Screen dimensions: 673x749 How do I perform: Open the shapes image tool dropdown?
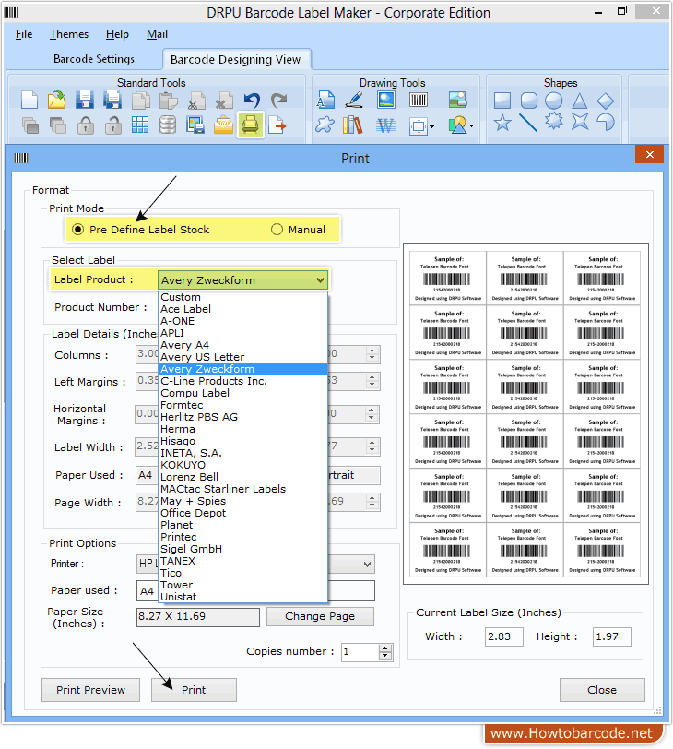click(x=472, y=126)
